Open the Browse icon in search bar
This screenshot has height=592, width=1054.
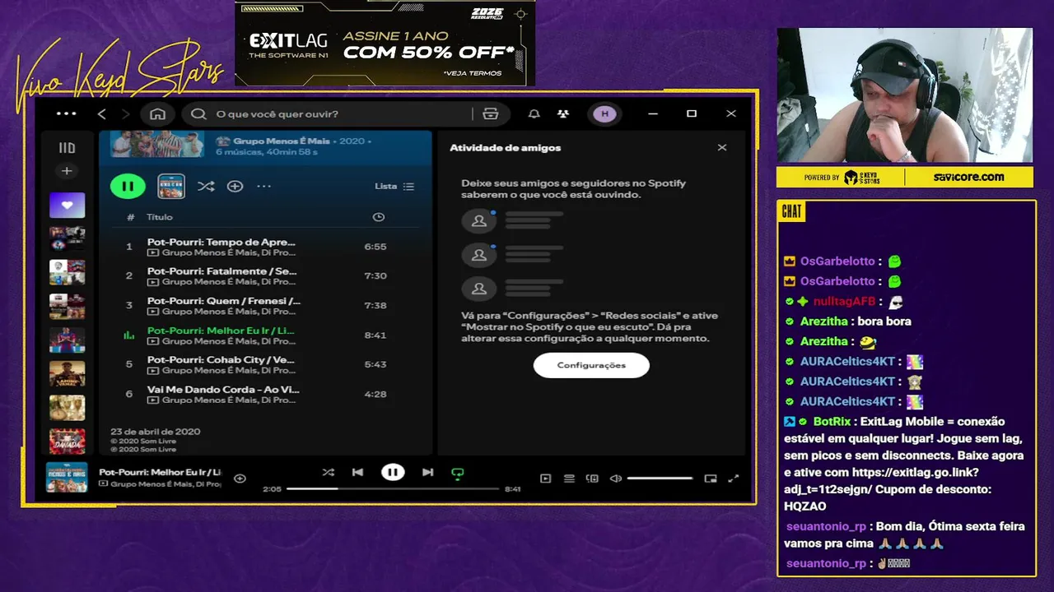[491, 113]
